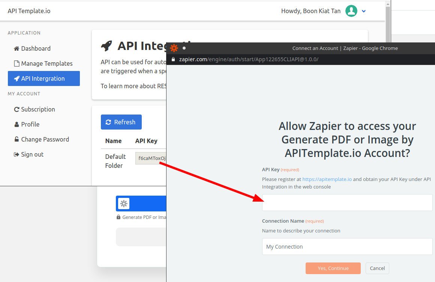Click the home icon next to Dashboard
Screen dimensions: 435x282
(x=16, y=48)
